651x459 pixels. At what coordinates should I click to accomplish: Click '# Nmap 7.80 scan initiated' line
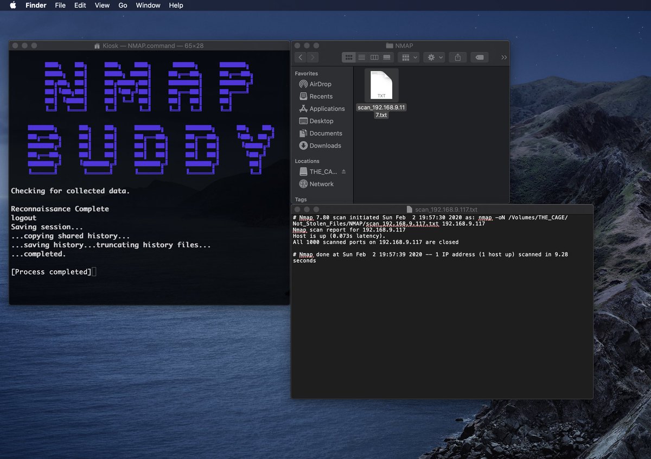click(x=430, y=218)
